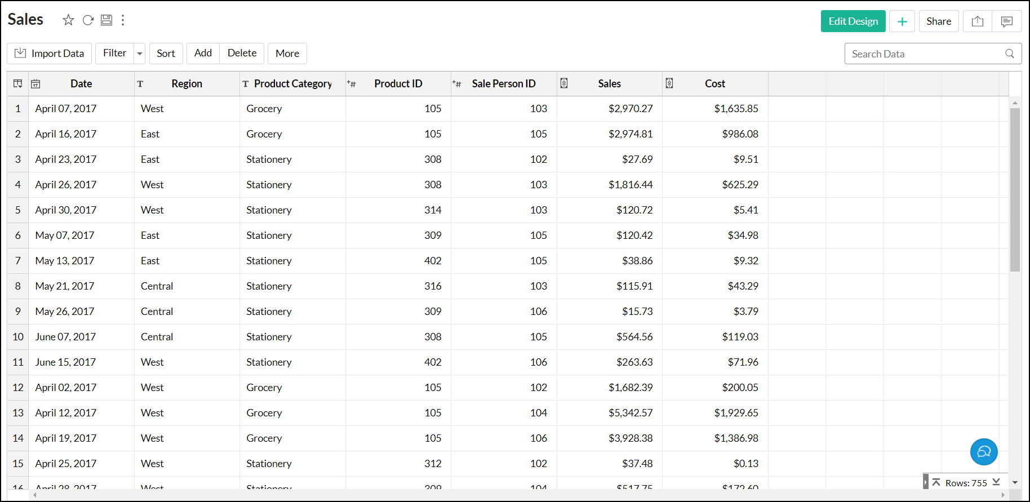Open the blue chat support bubble
The height and width of the screenshot is (502, 1030).
(984, 452)
